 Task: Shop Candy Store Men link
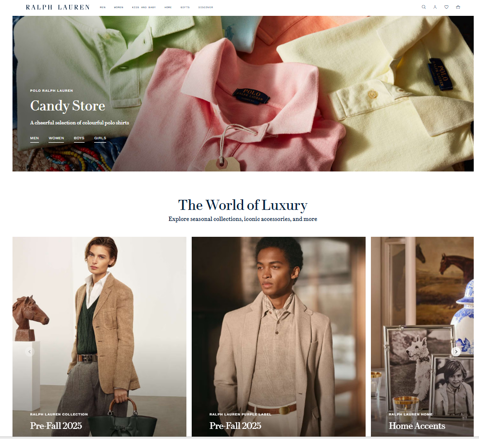pyautogui.click(x=35, y=138)
